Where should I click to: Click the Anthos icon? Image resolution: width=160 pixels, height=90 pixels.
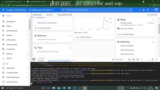point(3,58)
